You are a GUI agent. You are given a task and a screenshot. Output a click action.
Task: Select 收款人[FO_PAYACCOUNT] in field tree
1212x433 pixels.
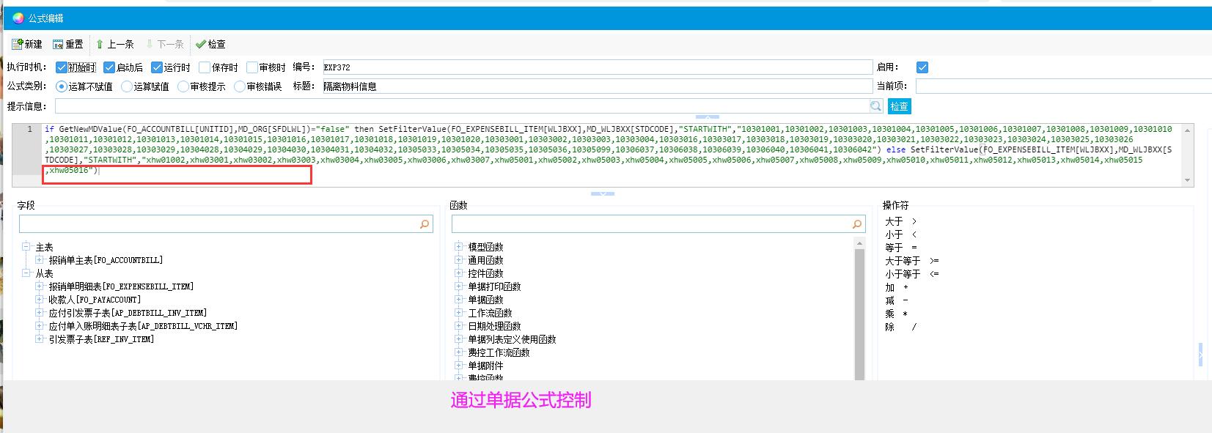(94, 300)
